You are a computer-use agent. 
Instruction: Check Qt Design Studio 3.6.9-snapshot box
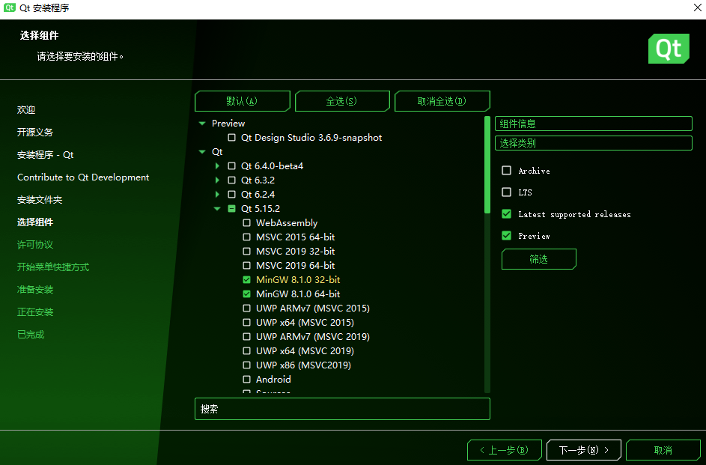pyautogui.click(x=231, y=137)
